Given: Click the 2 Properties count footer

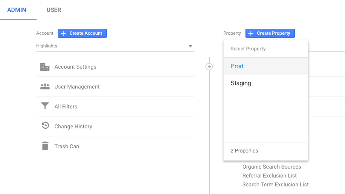Looking at the screenshot, I should [244, 151].
